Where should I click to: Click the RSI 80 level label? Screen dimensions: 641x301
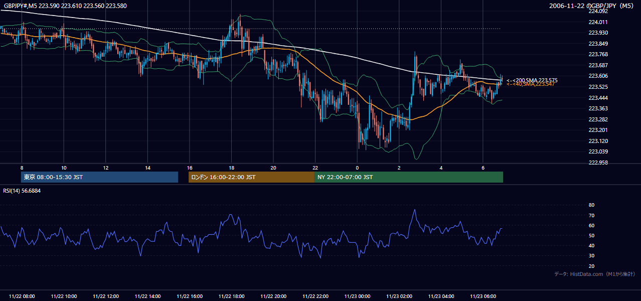tap(591, 205)
